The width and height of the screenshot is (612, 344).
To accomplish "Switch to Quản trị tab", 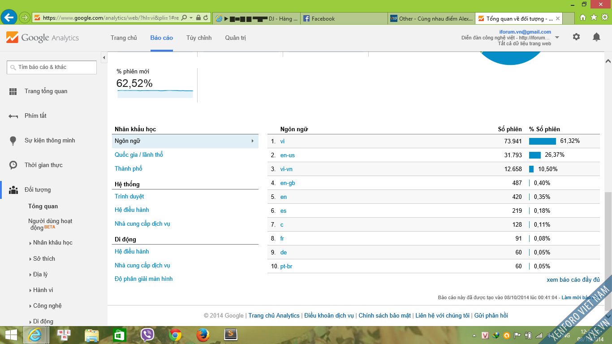I will pos(236,38).
